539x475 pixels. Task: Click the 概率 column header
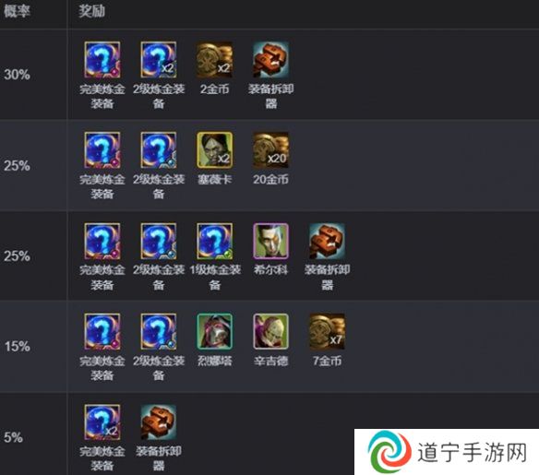pyautogui.click(x=17, y=11)
